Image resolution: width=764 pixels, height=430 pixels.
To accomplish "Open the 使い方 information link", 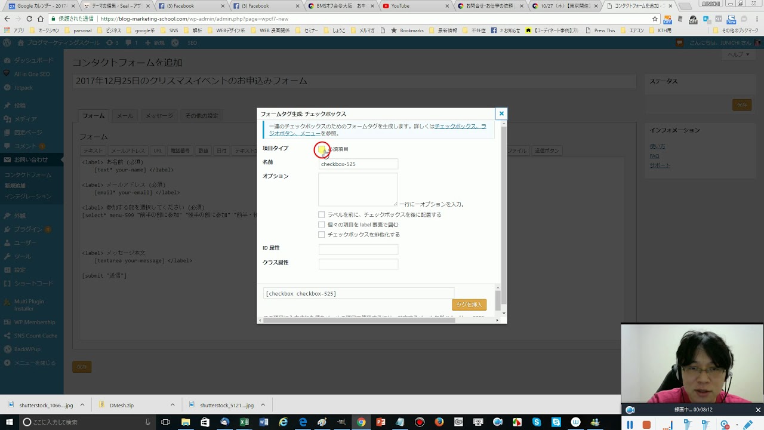I will click(657, 146).
